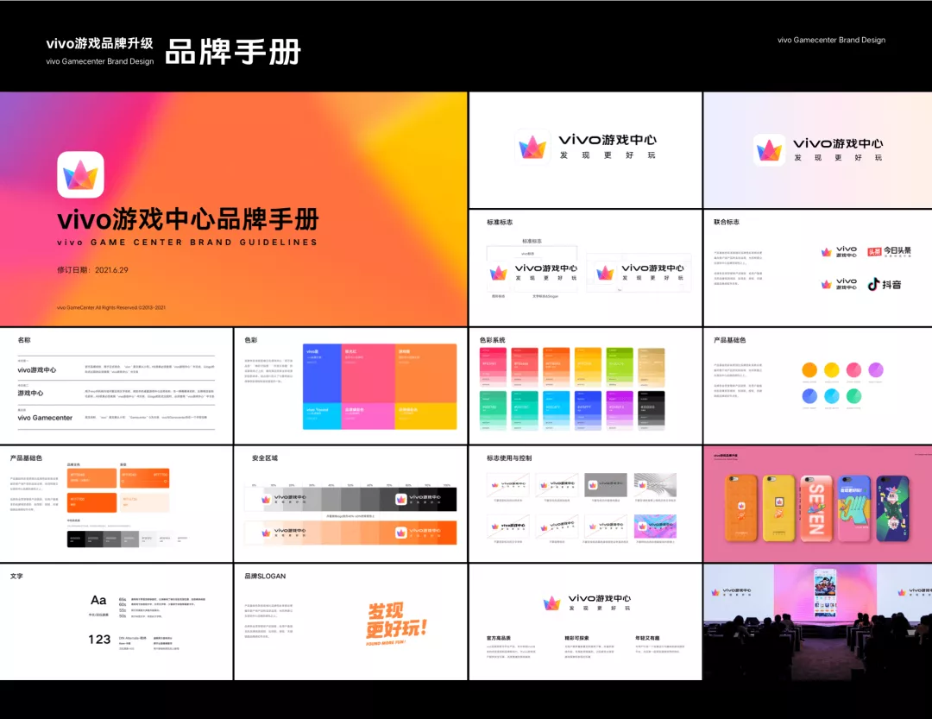Click crown icon on dark orange end of orange bar
The image size is (932, 719).
401,533
